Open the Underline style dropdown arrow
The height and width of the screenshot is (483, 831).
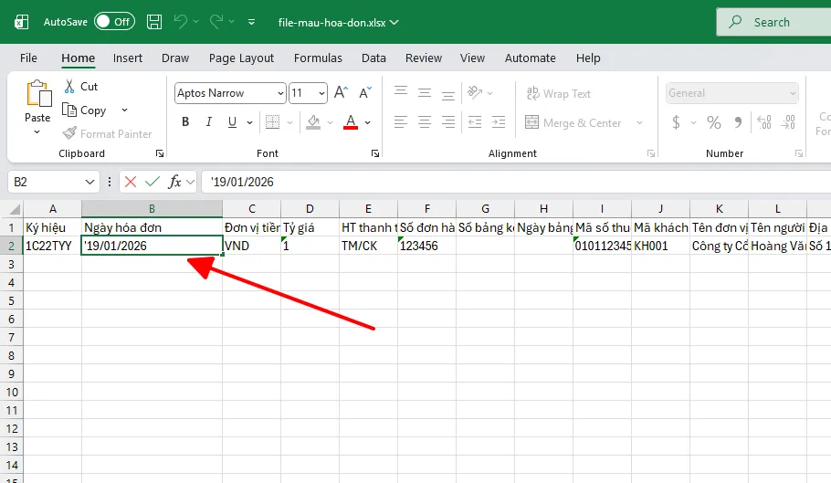(x=249, y=123)
